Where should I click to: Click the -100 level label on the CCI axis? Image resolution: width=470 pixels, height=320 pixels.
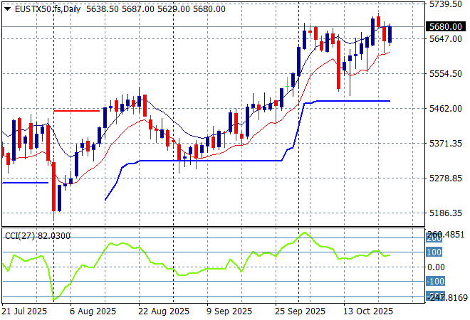point(434,282)
